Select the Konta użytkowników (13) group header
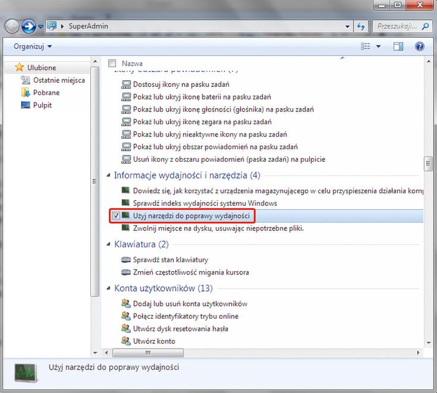 tap(164, 288)
